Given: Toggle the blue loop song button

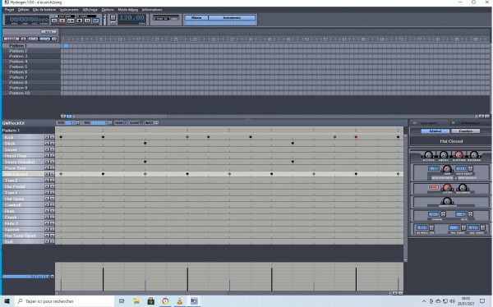Looking at the screenshot, I should (x=95, y=21).
